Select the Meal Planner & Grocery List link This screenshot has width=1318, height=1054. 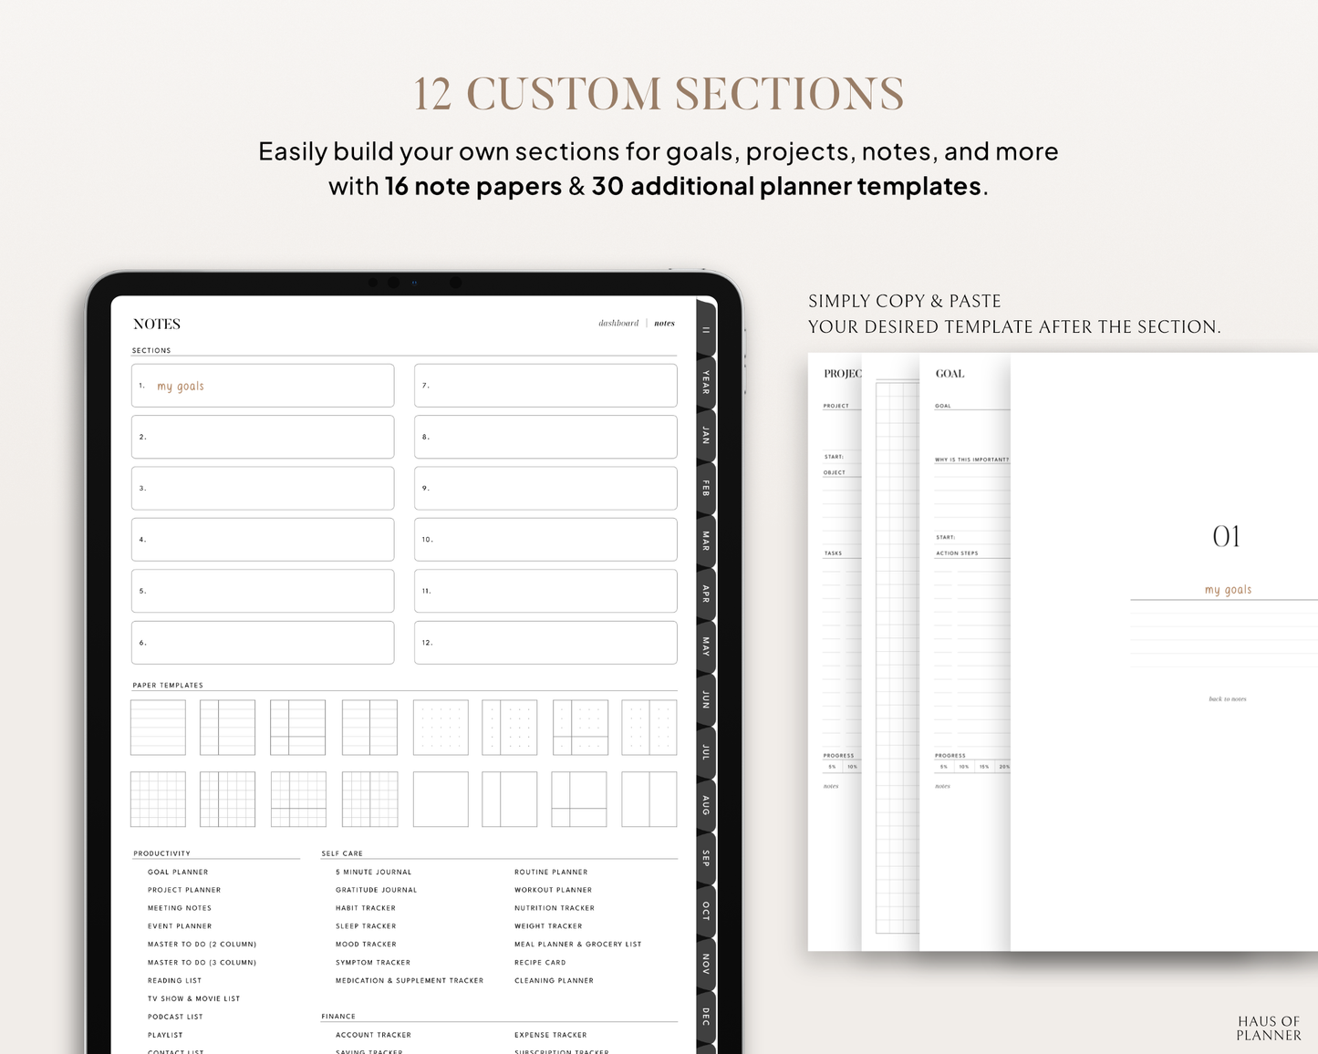pos(578,944)
